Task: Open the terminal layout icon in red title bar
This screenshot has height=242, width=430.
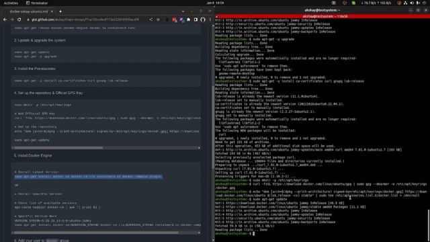Action: tap(216, 16)
